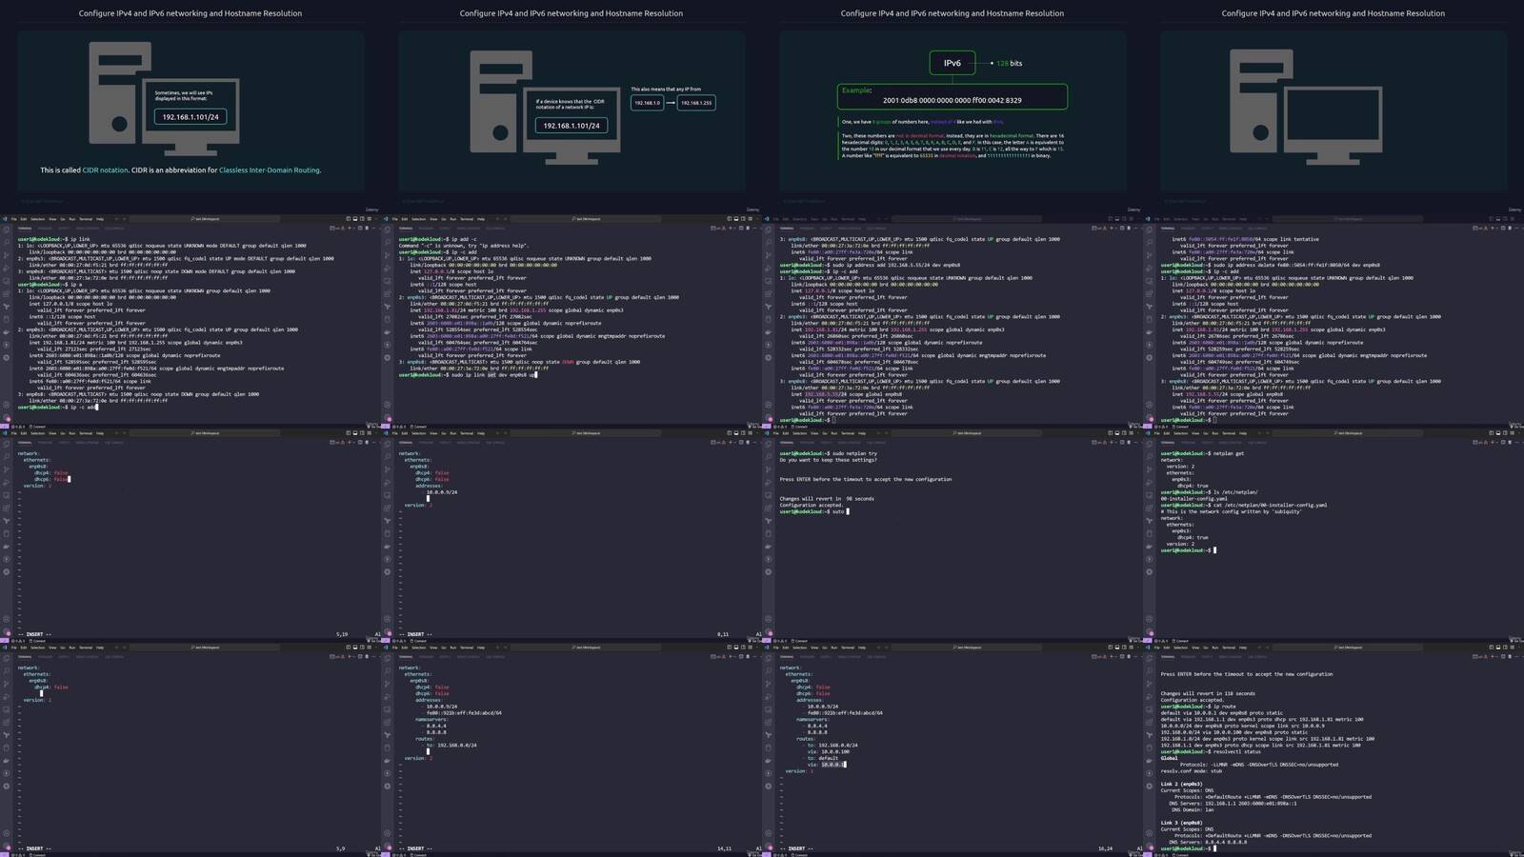The width and height of the screenshot is (1524, 857).
Task: Toggle Panel layout button in 'ip link' window
Action: pyautogui.click(x=354, y=219)
